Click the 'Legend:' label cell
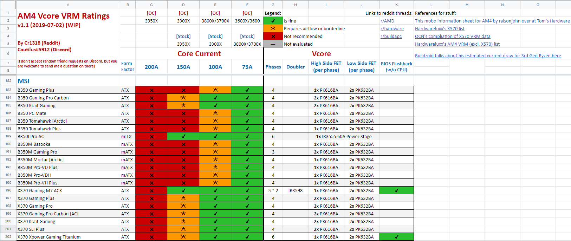The image size is (571, 241). [x=273, y=13]
